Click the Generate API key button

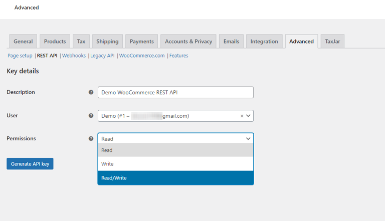point(30,164)
